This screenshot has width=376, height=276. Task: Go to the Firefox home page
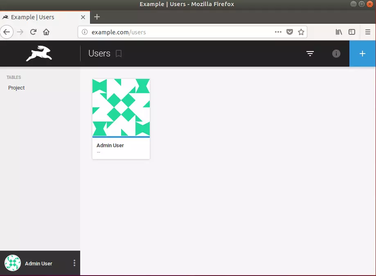[x=46, y=32]
